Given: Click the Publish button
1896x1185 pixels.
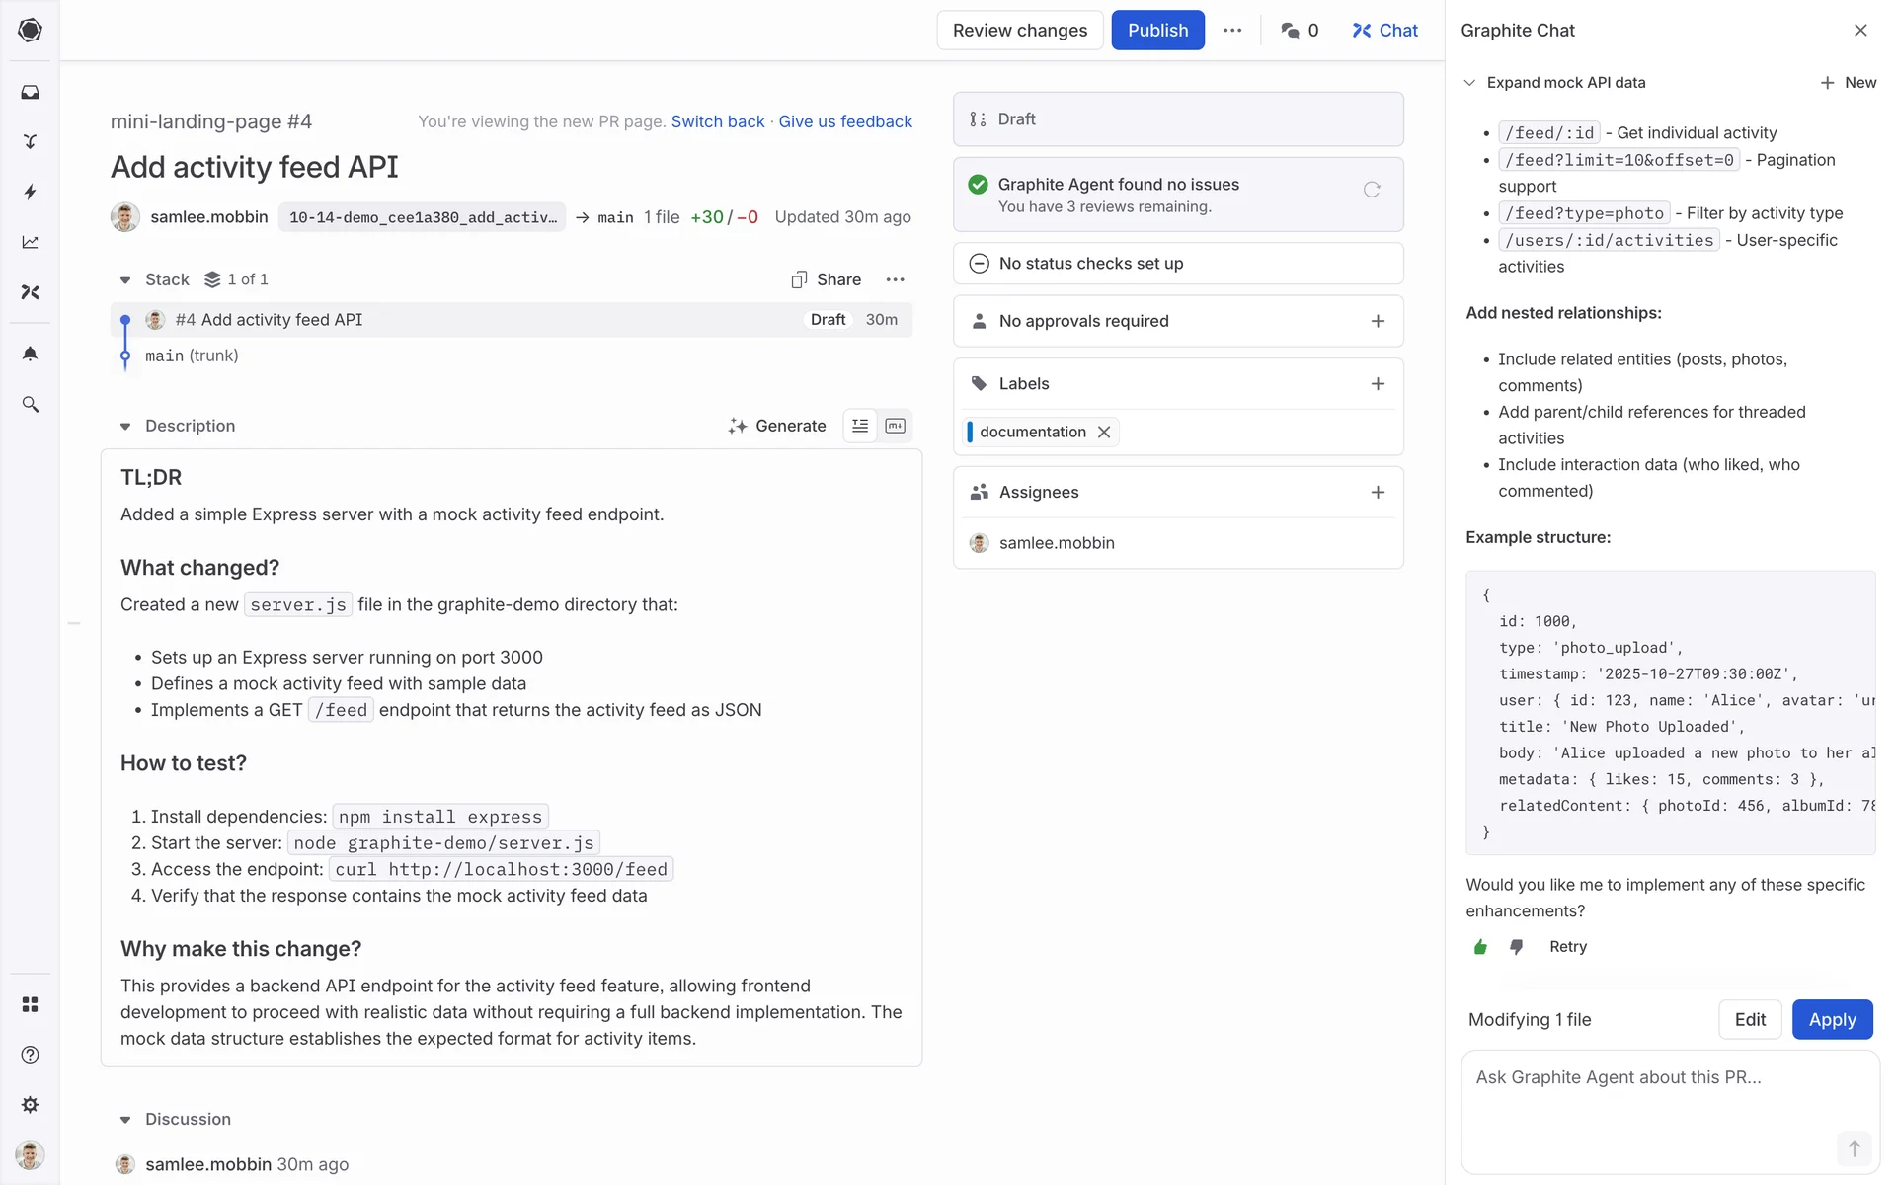Looking at the screenshot, I should (x=1157, y=31).
